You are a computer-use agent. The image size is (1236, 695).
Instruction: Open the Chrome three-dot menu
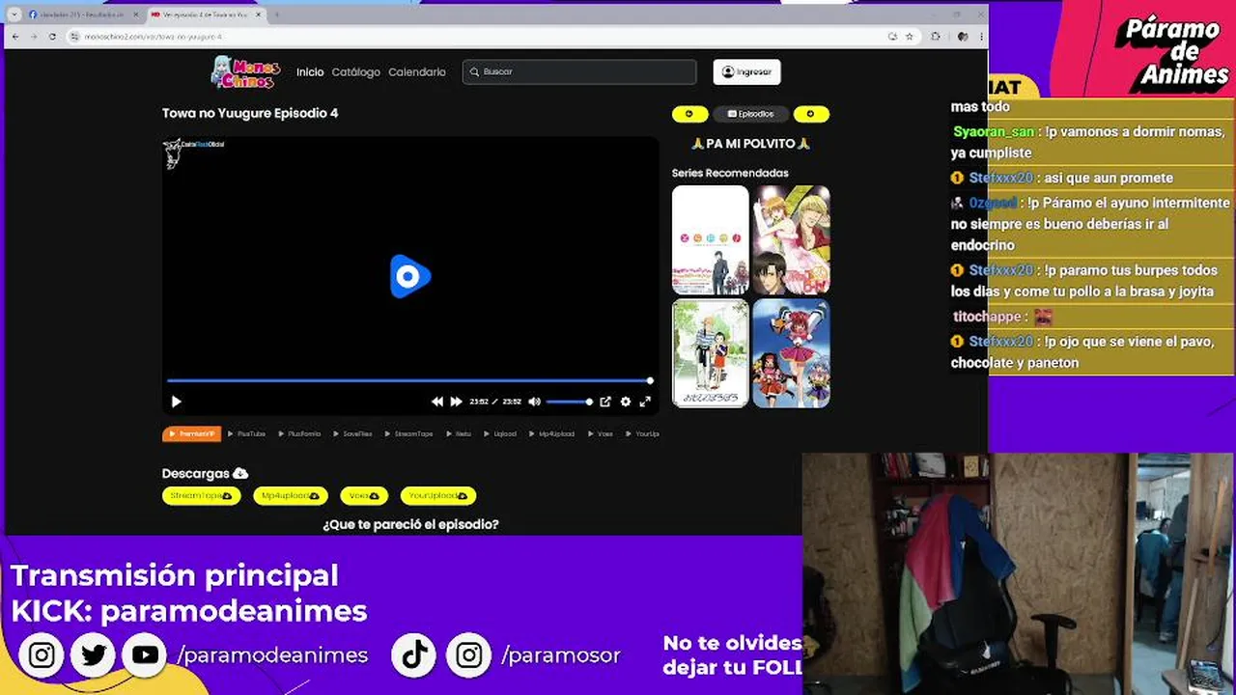[980, 37]
